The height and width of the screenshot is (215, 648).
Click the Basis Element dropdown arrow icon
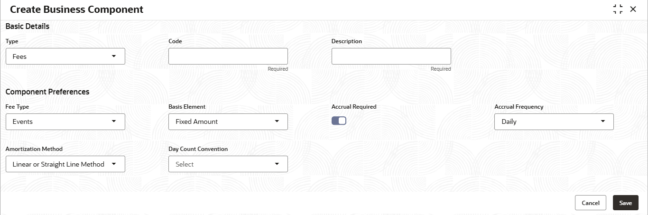pos(277,122)
